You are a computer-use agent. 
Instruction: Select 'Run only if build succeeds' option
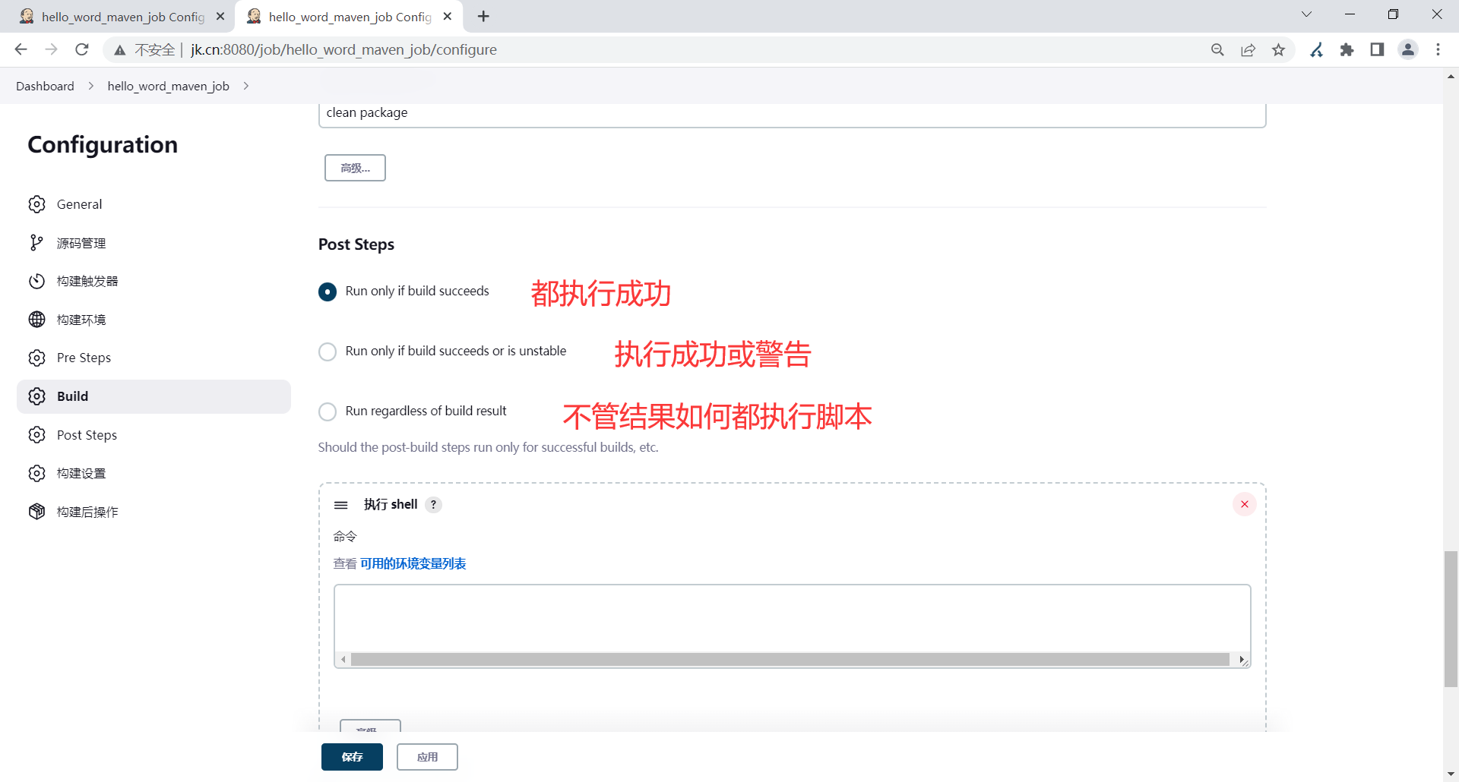[328, 292]
